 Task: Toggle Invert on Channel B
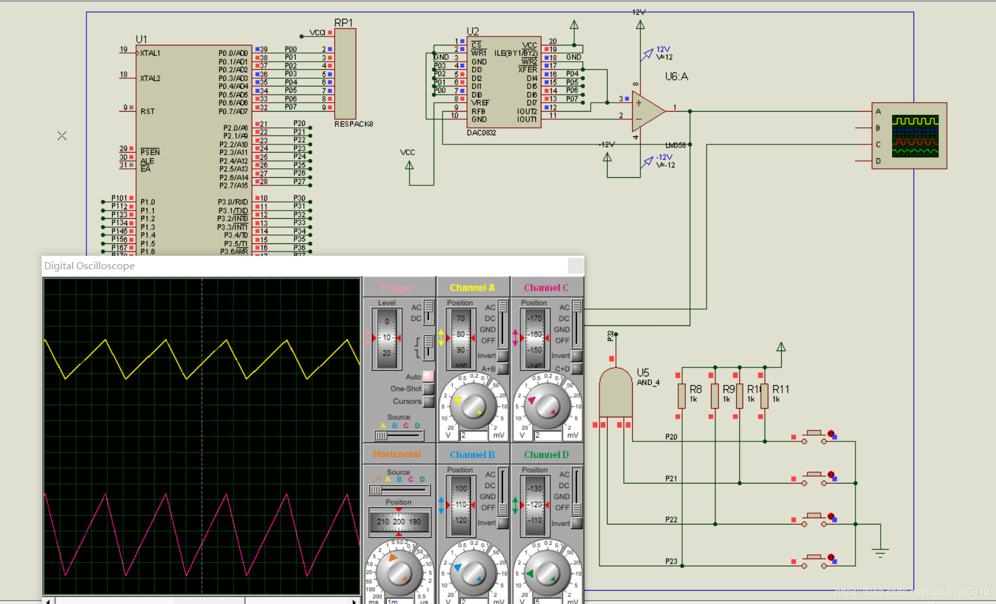tap(503, 523)
